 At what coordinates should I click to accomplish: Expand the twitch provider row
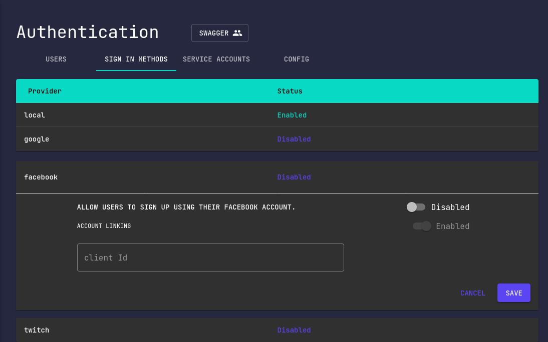277,330
